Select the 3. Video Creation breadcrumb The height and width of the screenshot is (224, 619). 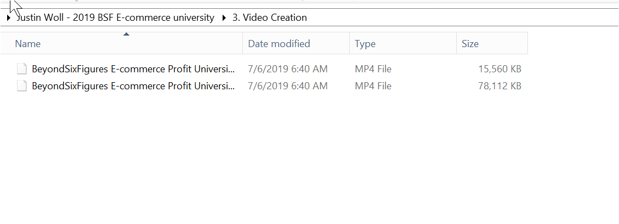point(270,18)
